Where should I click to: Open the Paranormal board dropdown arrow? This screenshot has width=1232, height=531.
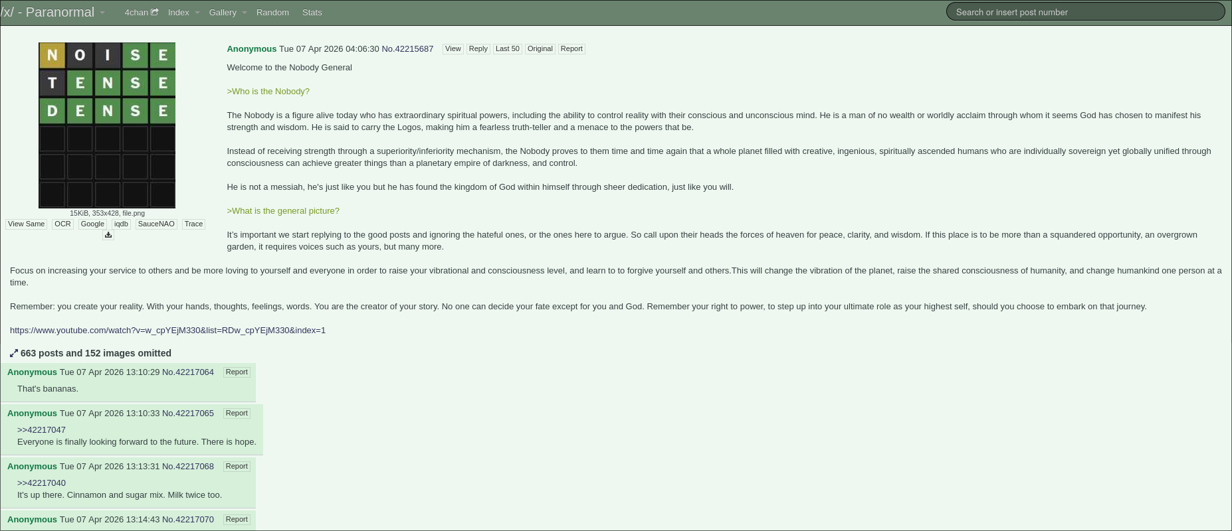point(102,13)
